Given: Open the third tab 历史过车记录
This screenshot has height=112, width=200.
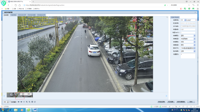Looking at the screenshot, I should pos(22,15).
